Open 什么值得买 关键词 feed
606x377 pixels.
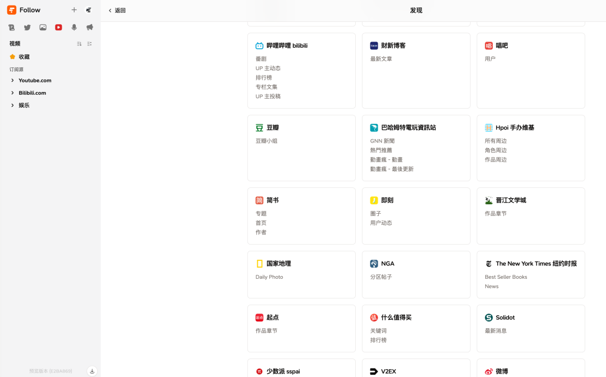378,330
